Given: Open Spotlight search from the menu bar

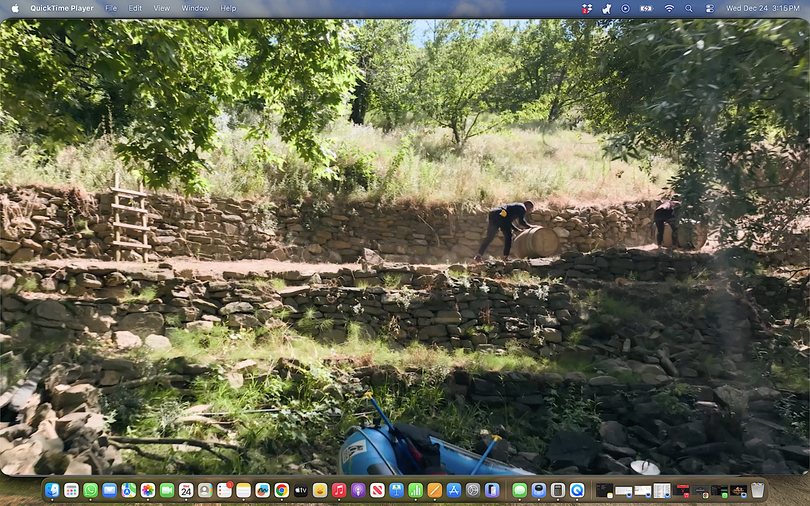Looking at the screenshot, I should click(x=689, y=8).
